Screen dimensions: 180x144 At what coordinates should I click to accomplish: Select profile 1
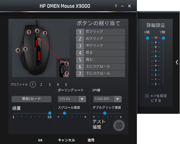coord(33,85)
